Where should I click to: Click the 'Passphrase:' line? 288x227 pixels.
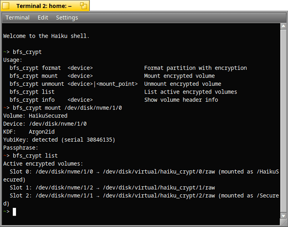tap(21, 148)
